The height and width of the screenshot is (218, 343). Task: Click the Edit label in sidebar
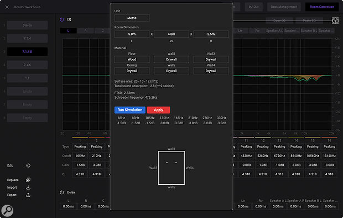[x=10, y=166]
